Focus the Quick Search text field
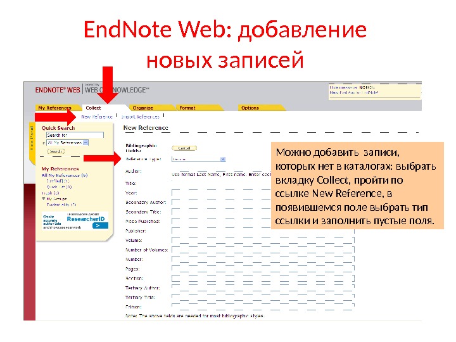 pos(75,136)
